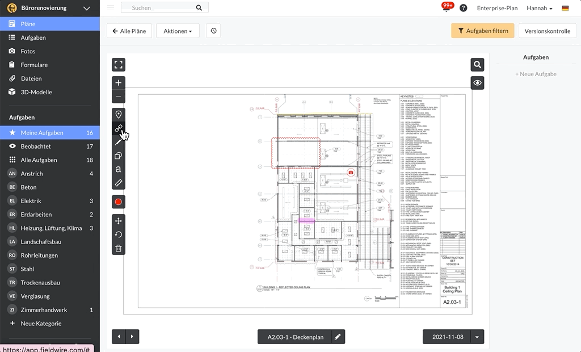Toggle markup visibility eye

[x=478, y=83]
